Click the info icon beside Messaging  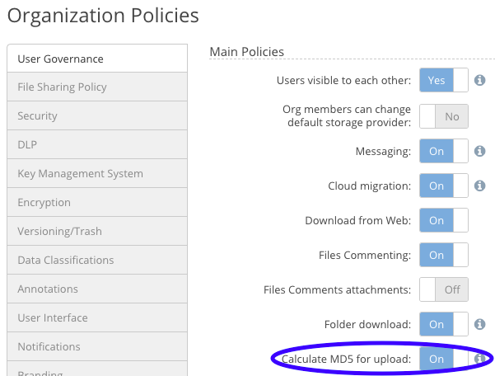(479, 152)
